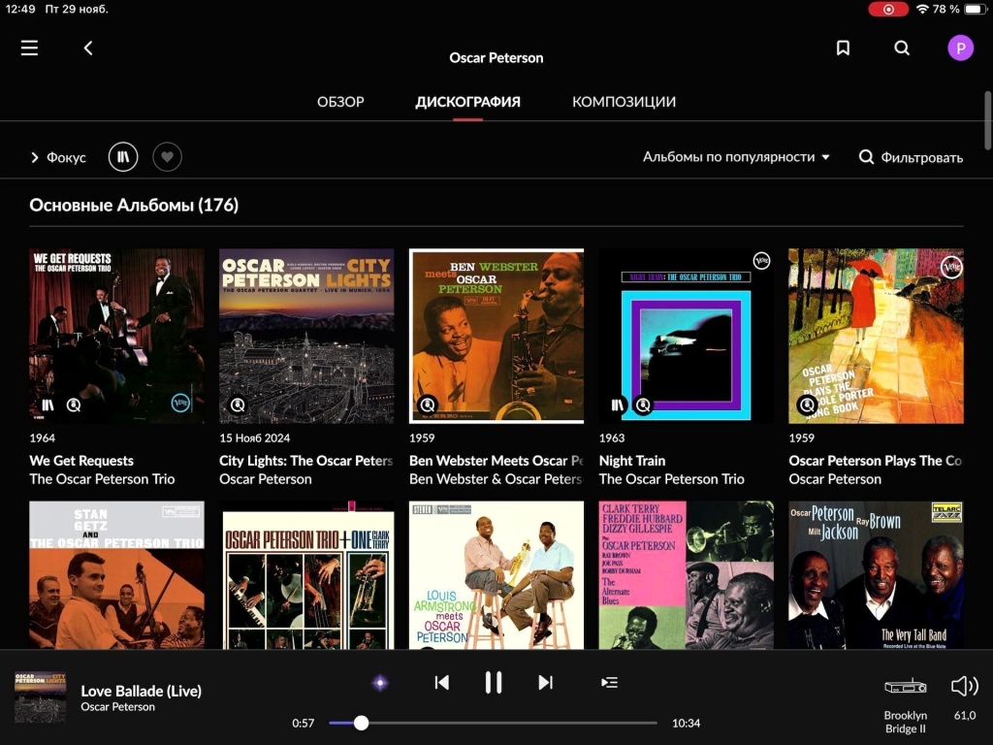Viewport: 993px width, 745px height.
Task: Tap Qobuz icon on Cole Porter cover
Action: click(x=807, y=405)
